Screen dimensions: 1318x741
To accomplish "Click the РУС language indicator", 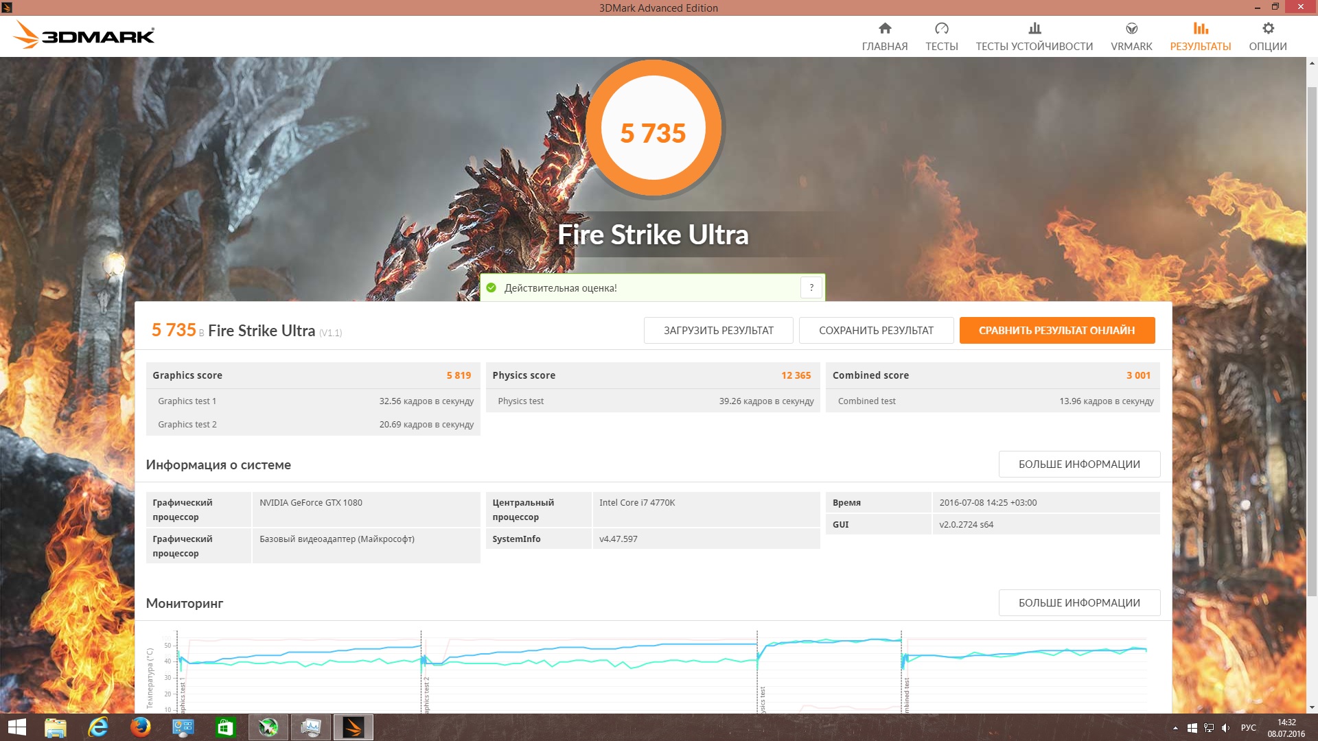I will pyautogui.click(x=1248, y=728).
